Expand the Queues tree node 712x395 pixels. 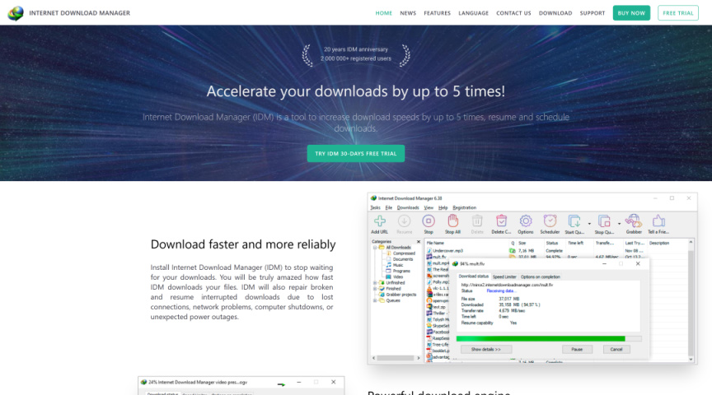click(375, 300)
